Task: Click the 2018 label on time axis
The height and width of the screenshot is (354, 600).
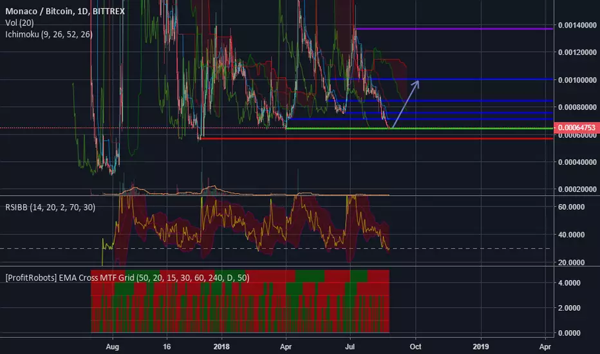Action: tap(221, 346)
